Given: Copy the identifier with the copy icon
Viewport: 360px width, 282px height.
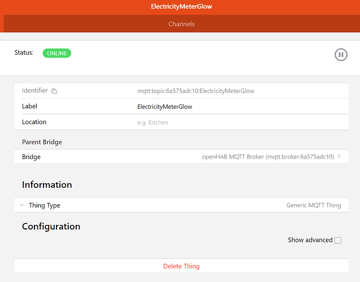Looking at the screenshot, I should click(x=54, y=91).
